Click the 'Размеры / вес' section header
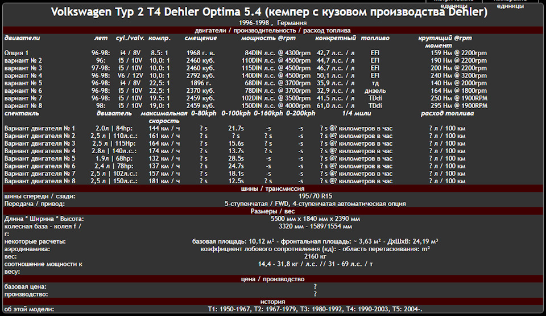The width and height of the screenshot is (546, 316). (272, 211)
